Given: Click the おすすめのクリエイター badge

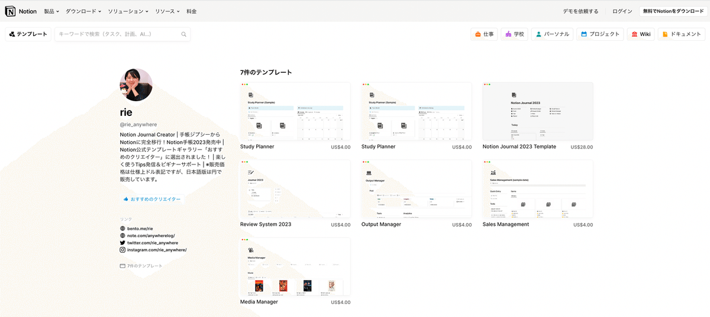Looking at the screenshot, I should pos(152,199).
